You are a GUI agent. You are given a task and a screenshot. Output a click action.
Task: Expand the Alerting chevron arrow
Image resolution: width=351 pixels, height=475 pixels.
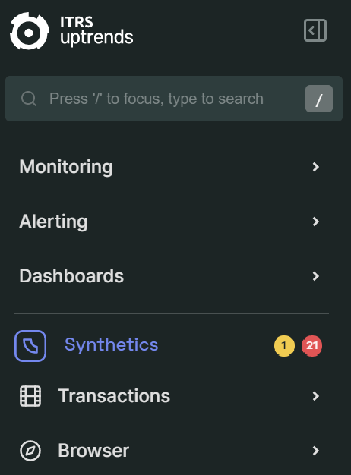(x=316, y=222)
